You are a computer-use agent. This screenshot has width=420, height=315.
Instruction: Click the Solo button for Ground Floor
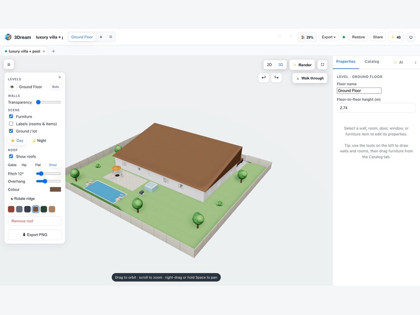pos(56,87)
